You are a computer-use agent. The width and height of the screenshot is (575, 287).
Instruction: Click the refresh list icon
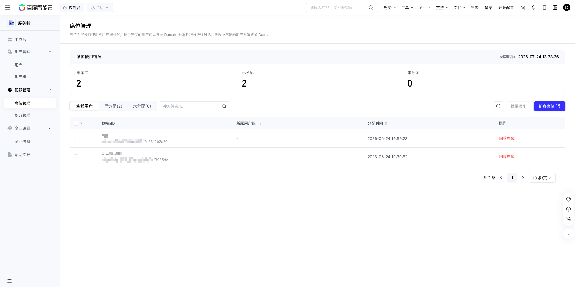click(x=498, y=106)
